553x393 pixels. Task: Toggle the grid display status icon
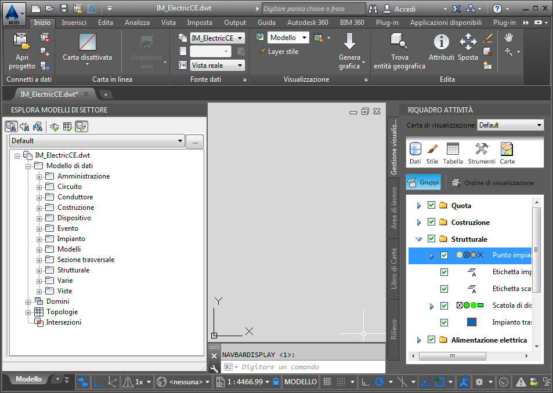[x=327, y=382]
